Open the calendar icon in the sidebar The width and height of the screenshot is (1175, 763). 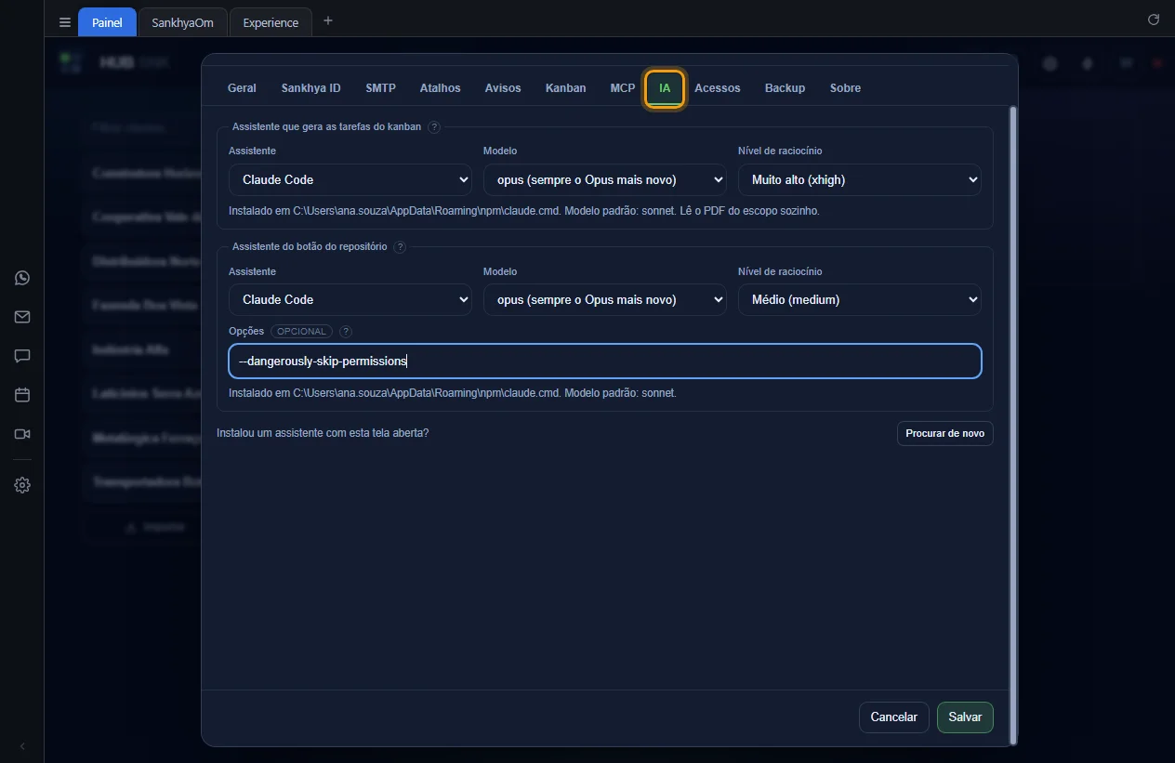pos(22,395)
